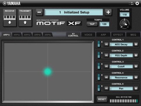The width and height of the screenshot is (141, 106).
Task: Select the tempo value 120 field
Action: click(x=104, y=24)
